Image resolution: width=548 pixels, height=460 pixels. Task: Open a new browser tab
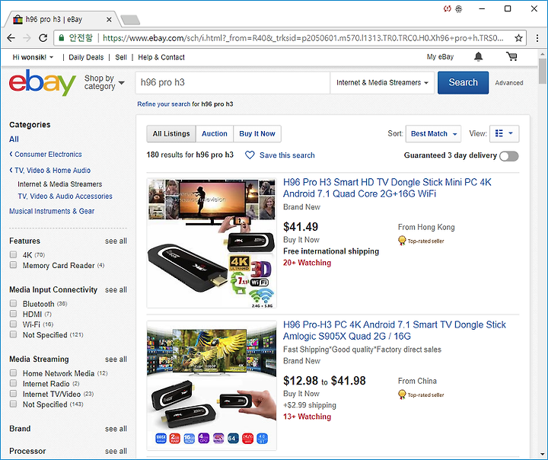(130, 20)
